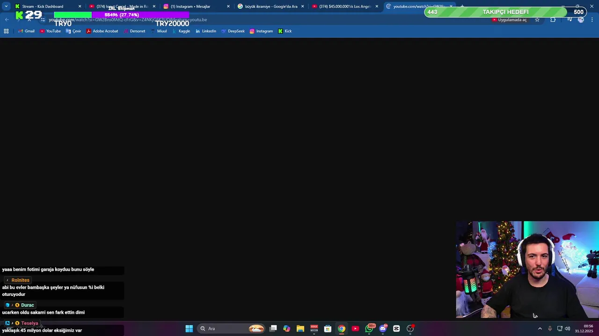Switch to $45.000.000'lık Los Angeles YouTube tab
This screenshot has width=599, height=336.
(345, 7)
